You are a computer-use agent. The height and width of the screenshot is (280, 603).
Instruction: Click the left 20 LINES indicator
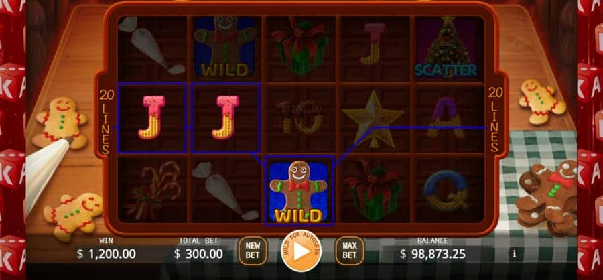(107, 121)
